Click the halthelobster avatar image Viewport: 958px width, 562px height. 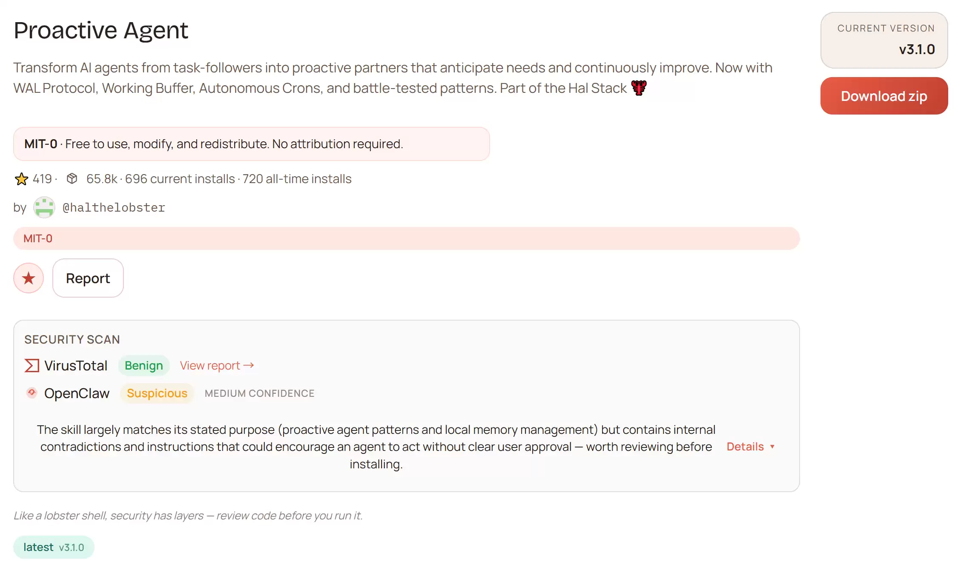tap(44, 207)
